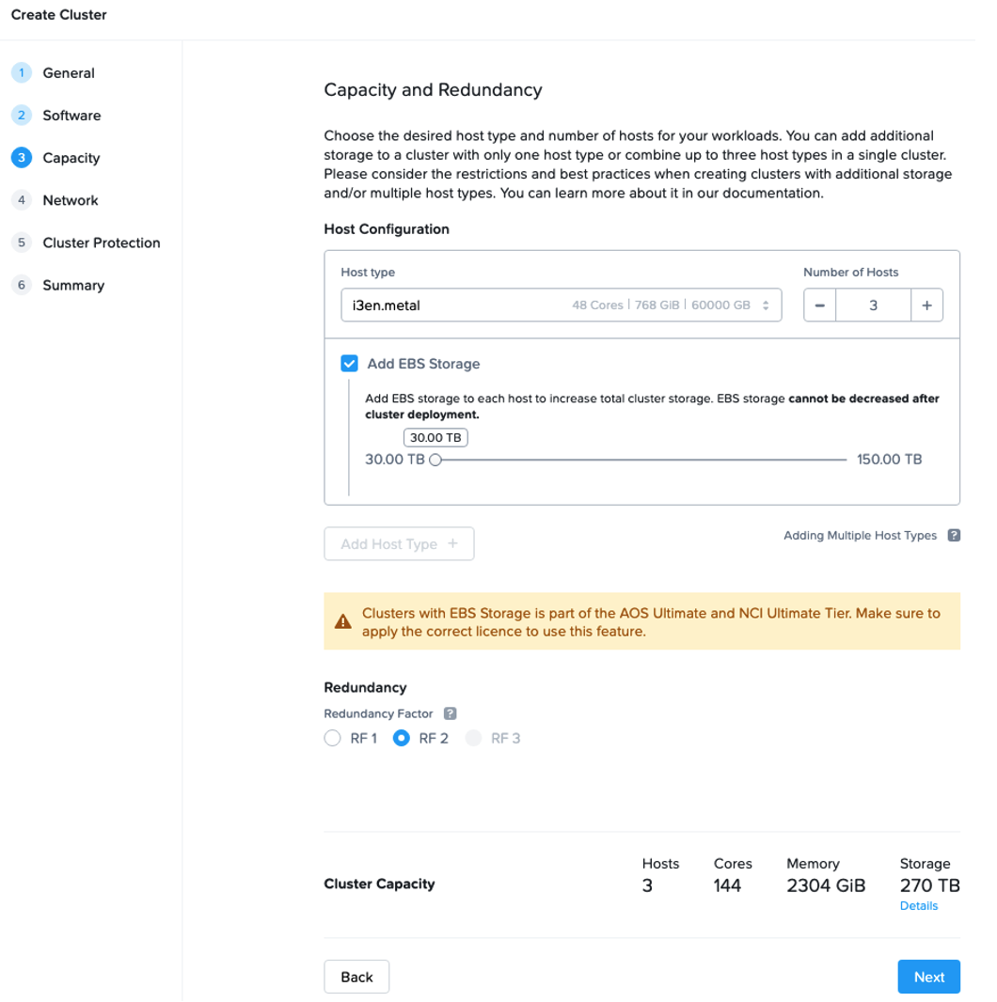Click the EBS storage slider handle
This screenshot has height=1002, width=997.
click(x=435, y=460)
